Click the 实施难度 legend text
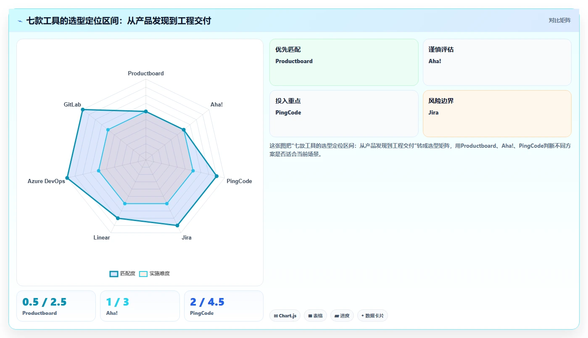 (x=160, y=274)
